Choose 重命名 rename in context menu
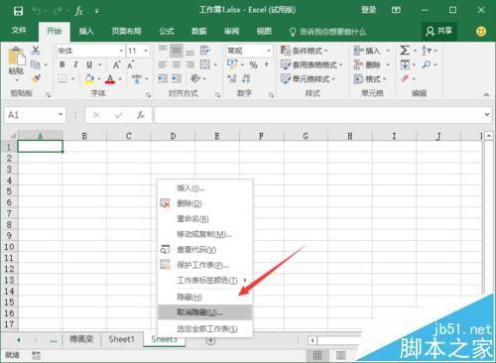This screenshot has width=496, height=363. pos(205,219)
